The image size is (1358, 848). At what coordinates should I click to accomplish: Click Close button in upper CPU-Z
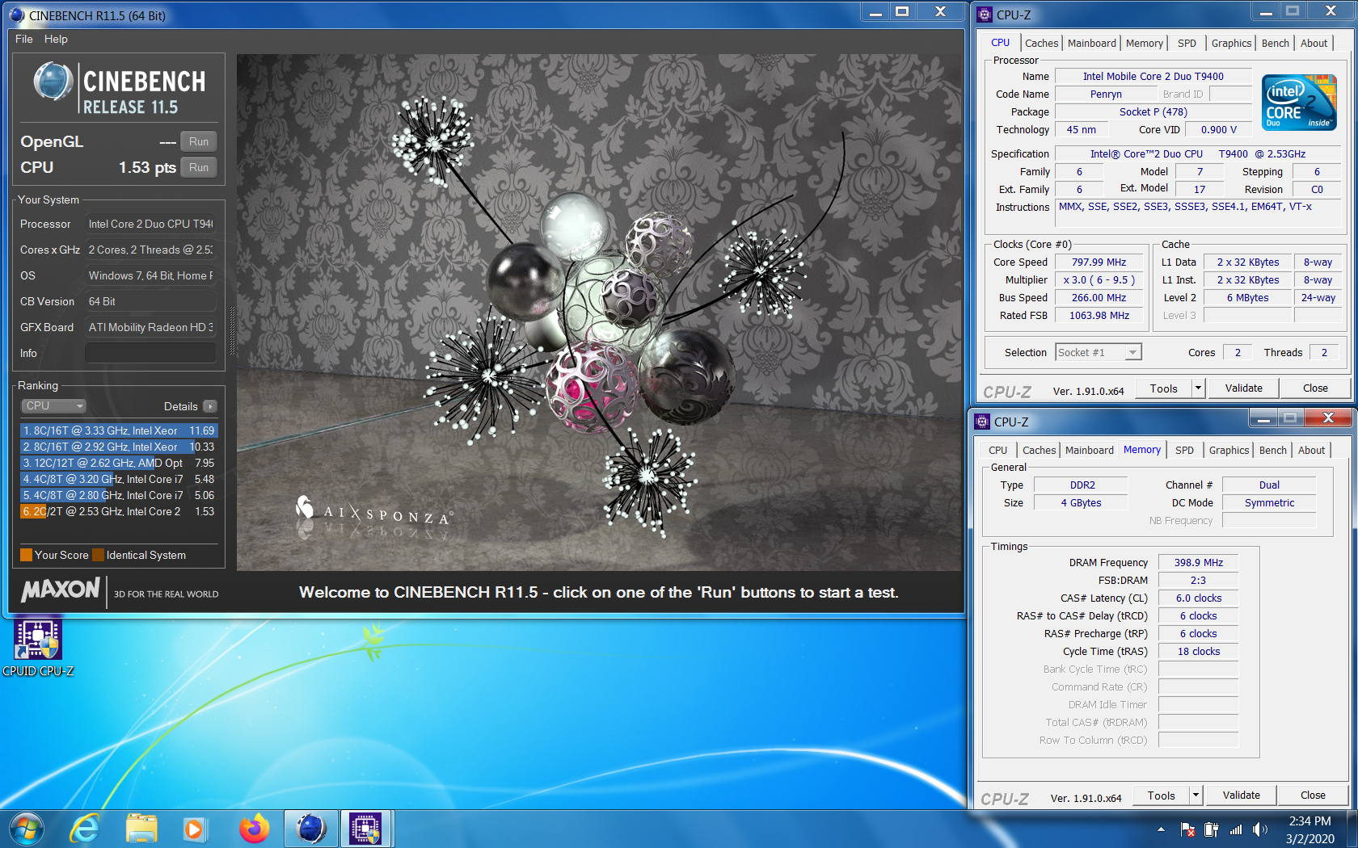pos(1315,388)
